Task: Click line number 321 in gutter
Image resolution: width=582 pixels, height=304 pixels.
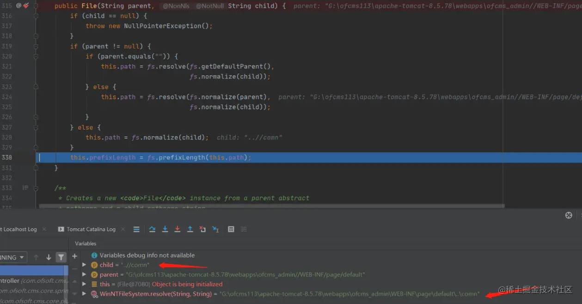Action: coord(7,66)
